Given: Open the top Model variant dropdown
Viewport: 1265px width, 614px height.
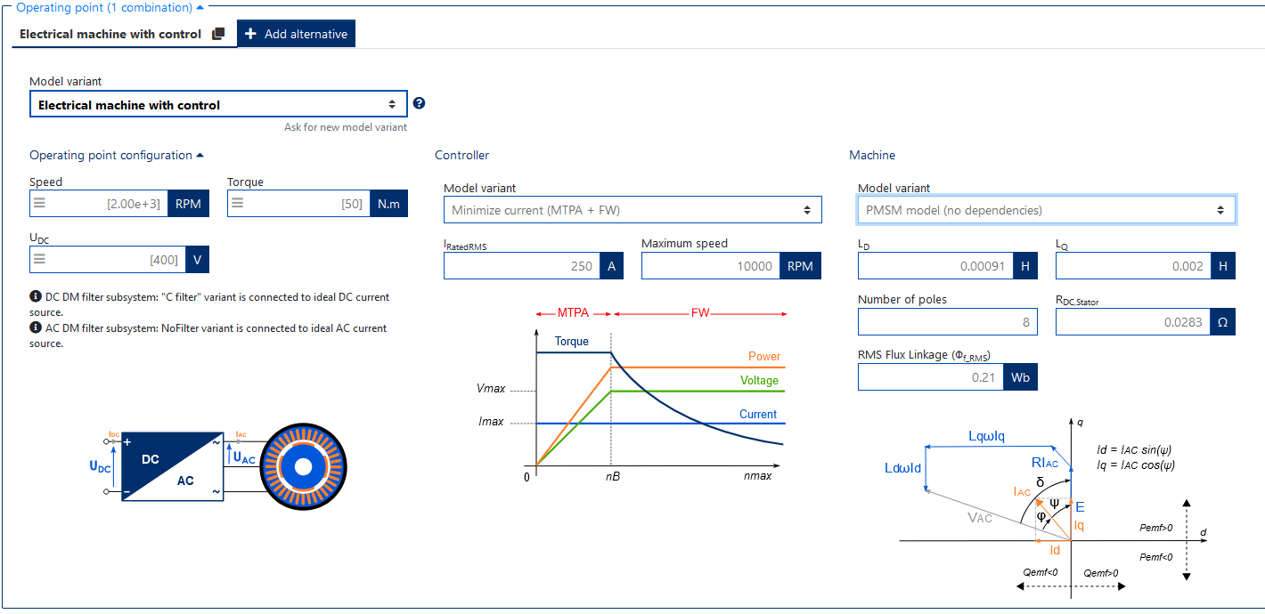Looking at the screenshot, I should tap(218, 104).
